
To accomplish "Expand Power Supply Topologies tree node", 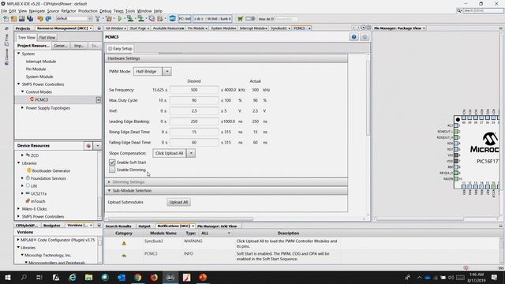I will pos(22,108).
